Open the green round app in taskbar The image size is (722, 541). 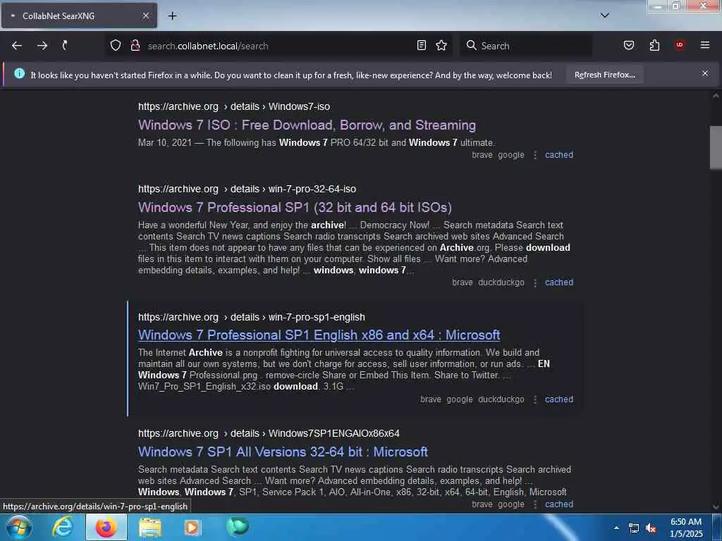(x=237, y=526)
